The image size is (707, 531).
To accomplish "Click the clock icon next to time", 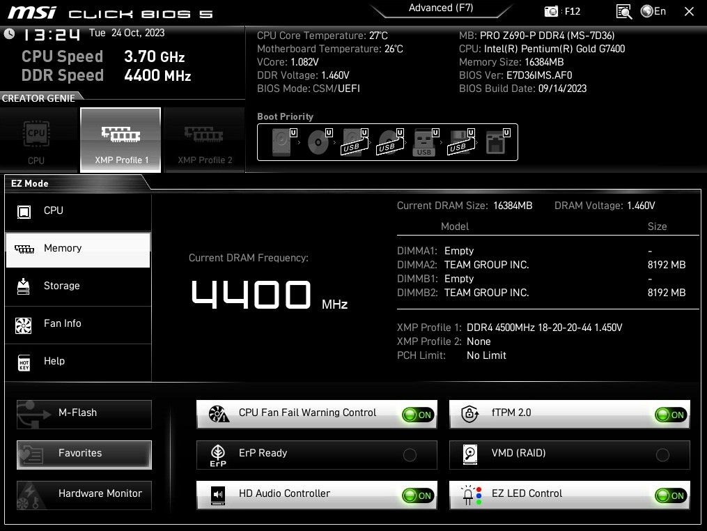I will point(10,33).
